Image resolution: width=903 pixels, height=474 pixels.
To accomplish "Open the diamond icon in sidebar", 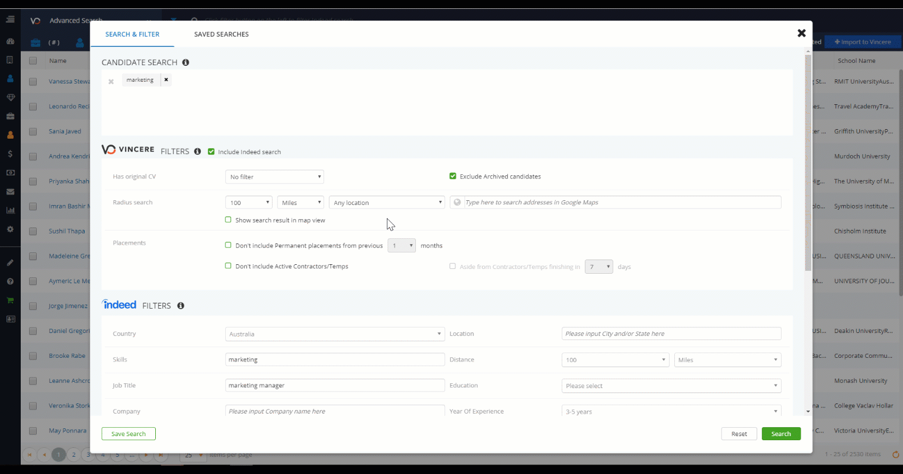I will point(10,97).
